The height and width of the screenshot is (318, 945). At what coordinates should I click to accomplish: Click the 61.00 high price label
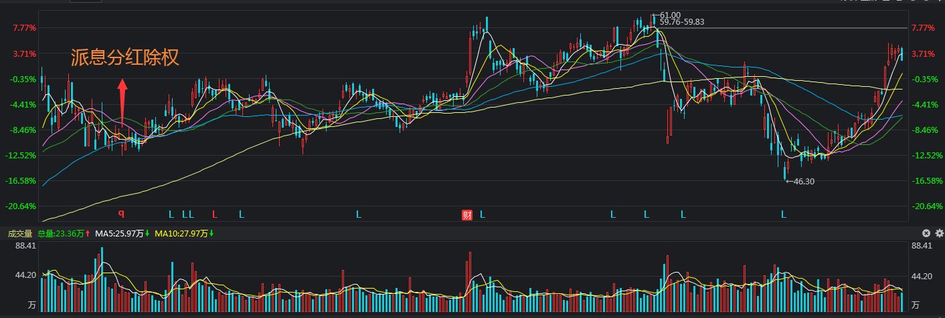coord(670,15)
